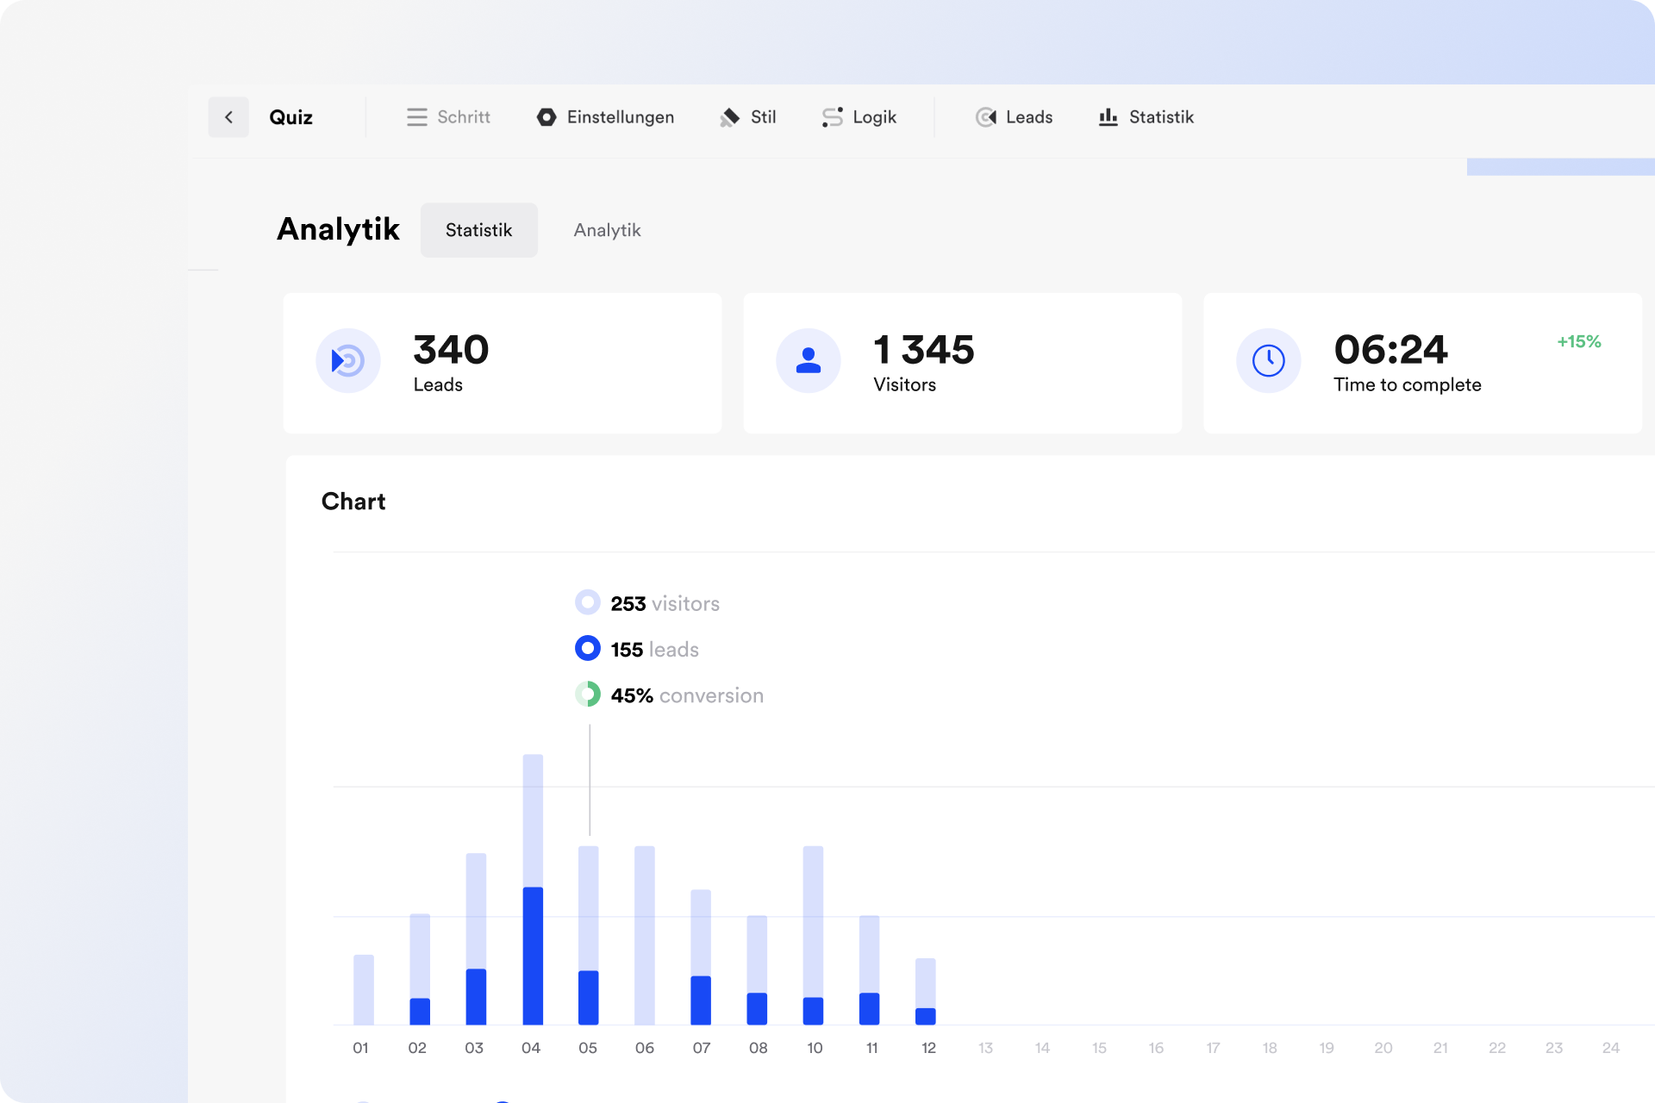Toggle the conversion legend indicator circle

[588, 695]
